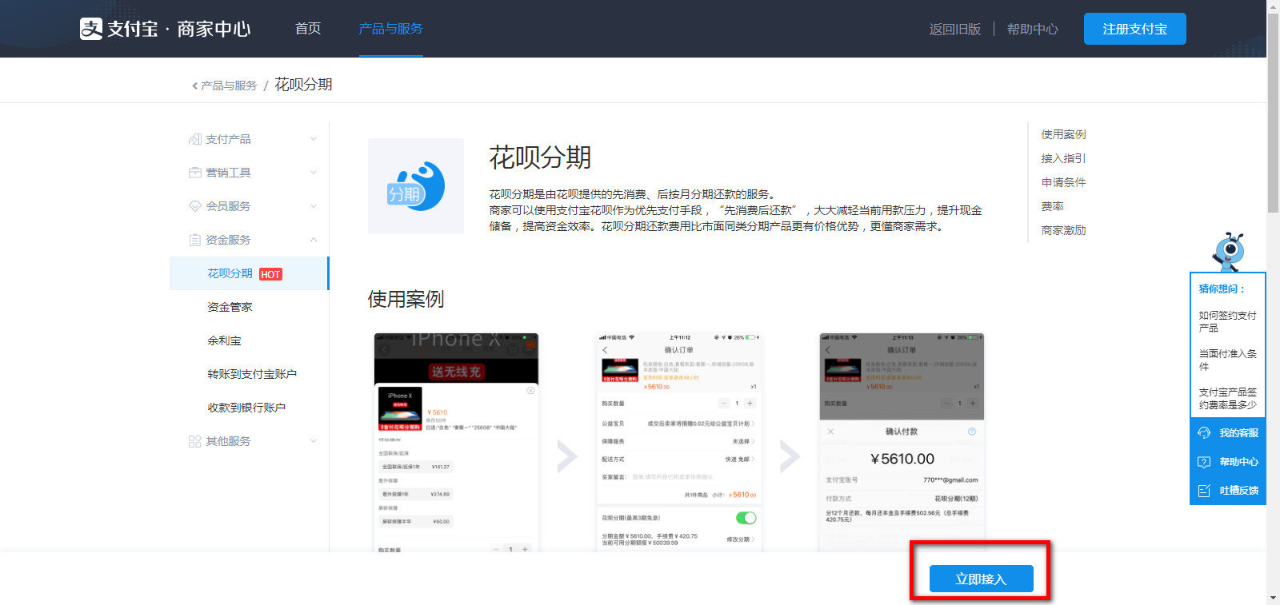
Task: Click the 其他服务 sidebar label
Action: tap(228, 441)
